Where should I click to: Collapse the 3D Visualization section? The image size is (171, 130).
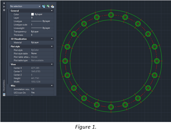click(x=52, y=39)
